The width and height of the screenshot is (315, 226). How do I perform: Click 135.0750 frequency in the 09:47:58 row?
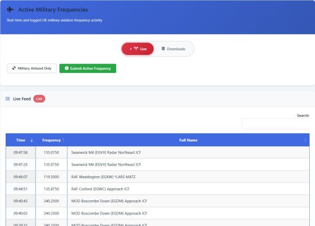tap(51, 153)
